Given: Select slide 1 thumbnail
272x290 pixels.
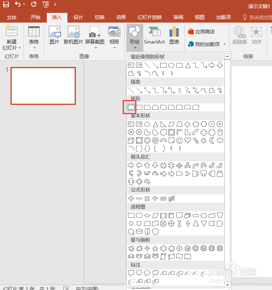Looking at the screenshot, I should pyautogui.click(x=43, y=86).
